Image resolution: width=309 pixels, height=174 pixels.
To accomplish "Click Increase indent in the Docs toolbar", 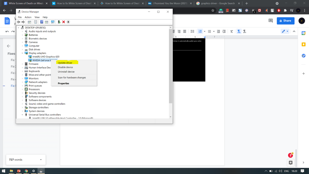I will [224, 31].
